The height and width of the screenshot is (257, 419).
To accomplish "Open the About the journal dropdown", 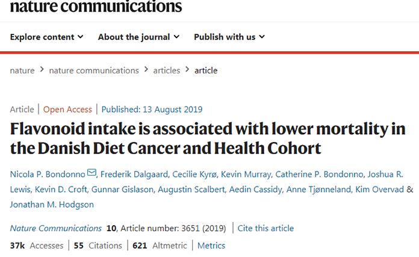I will 138,37.
